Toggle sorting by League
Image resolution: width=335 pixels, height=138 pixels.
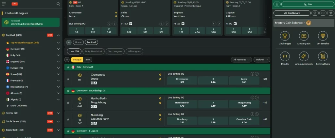click(77, 60)
